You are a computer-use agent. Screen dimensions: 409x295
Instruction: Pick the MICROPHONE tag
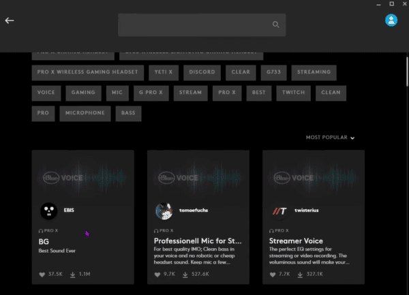click(85, 114)
